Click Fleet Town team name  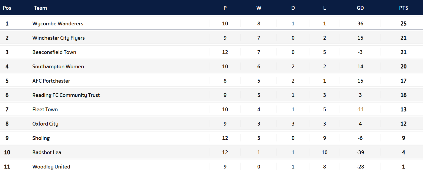click(x=45, y=109)
